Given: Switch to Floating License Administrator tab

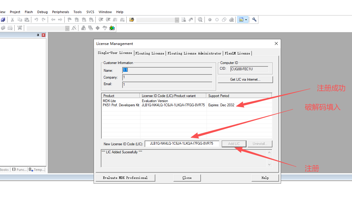Looking at the screenshot, I should pyautogui.click(x=194, y=53).
